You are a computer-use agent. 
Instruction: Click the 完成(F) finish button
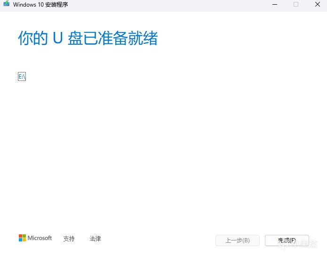point(287,240)
